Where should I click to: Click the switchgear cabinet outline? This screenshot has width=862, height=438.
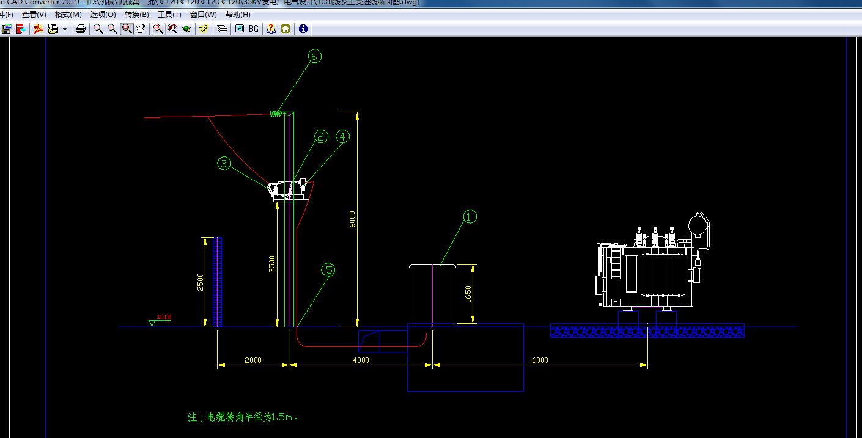tap(432, 294)
